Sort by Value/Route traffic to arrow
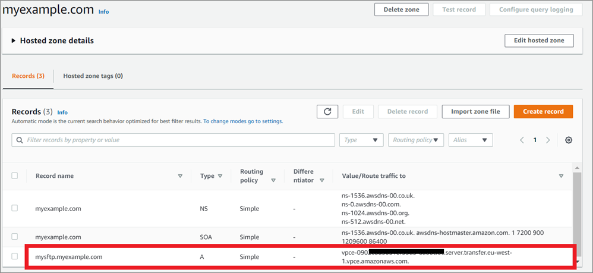The image size is (593, 273). [562, 176]
